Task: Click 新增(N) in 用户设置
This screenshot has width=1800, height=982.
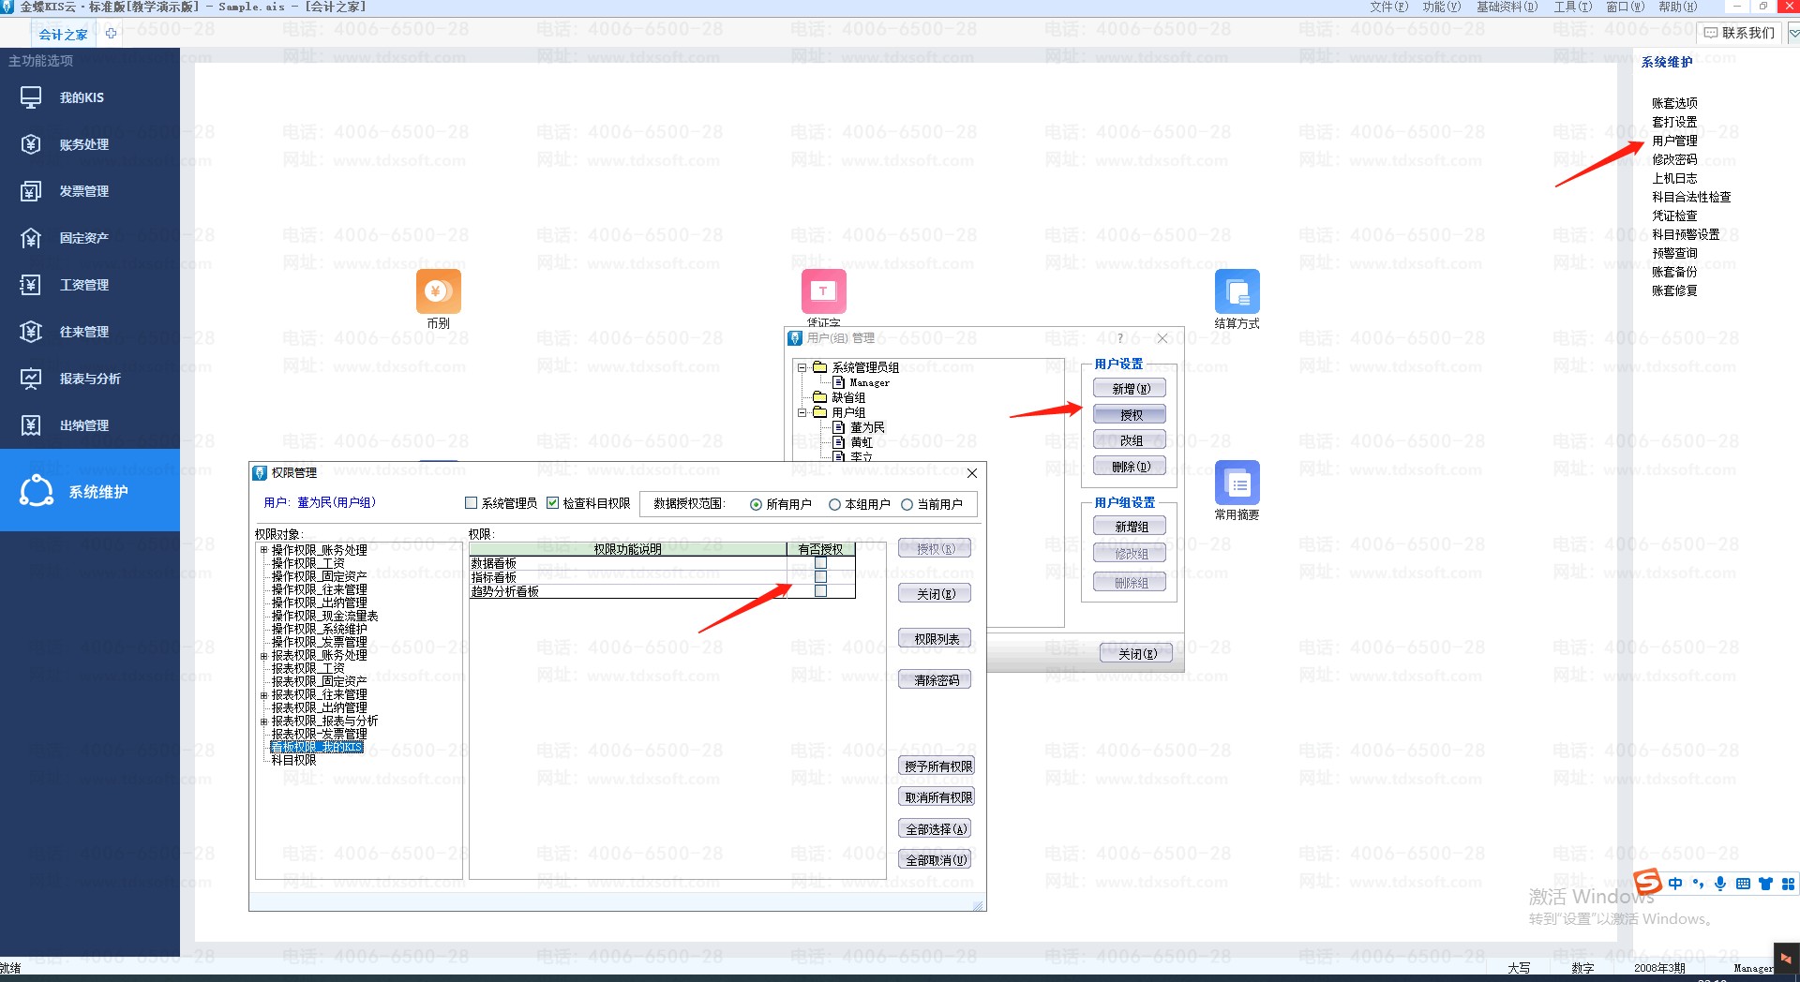Action: 1130,389
